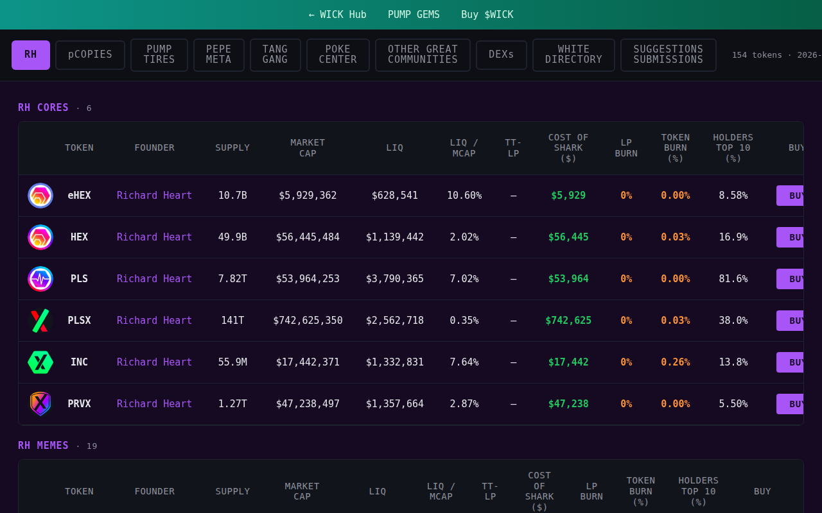Click the INC token name
This screenshot has height=513, width=822.
(79, 362)
